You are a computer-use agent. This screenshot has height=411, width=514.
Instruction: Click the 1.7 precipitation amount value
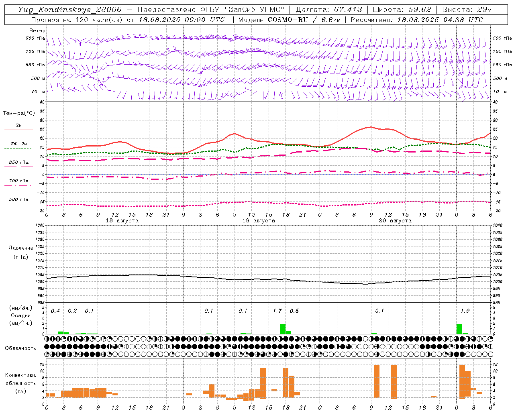tap(277, 311)
